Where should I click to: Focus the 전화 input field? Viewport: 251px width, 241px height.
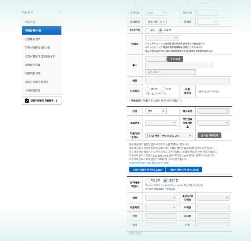tap(161, 216)
